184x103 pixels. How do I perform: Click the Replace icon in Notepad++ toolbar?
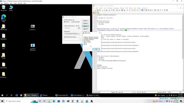click(x=124, y=10)
